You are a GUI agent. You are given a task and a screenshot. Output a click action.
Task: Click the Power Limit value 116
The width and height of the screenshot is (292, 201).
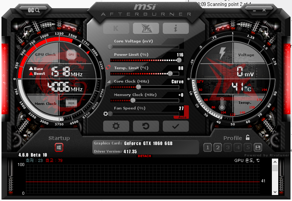click(x=180, y=55)
